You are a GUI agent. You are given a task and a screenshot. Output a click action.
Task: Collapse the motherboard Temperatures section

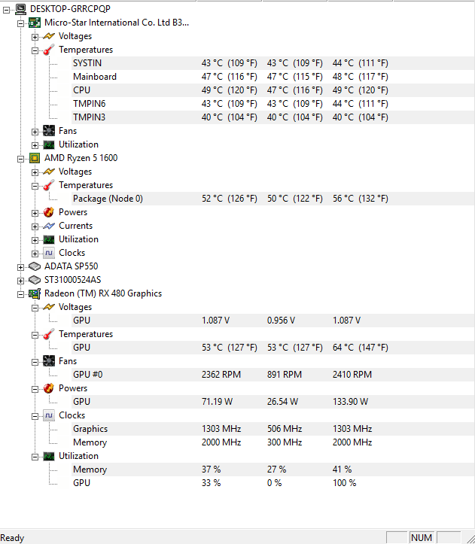(35, 50)
